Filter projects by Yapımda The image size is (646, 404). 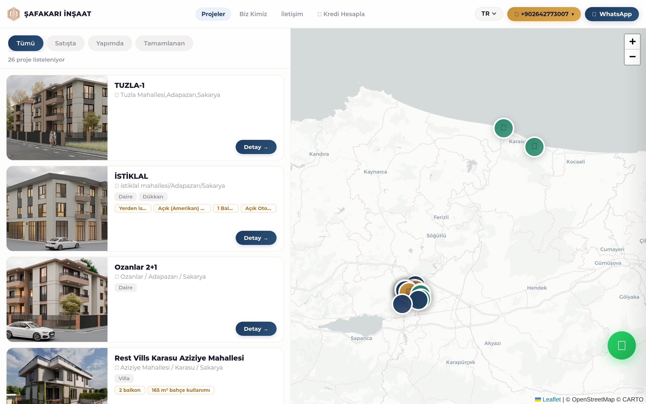pos(110,43)
